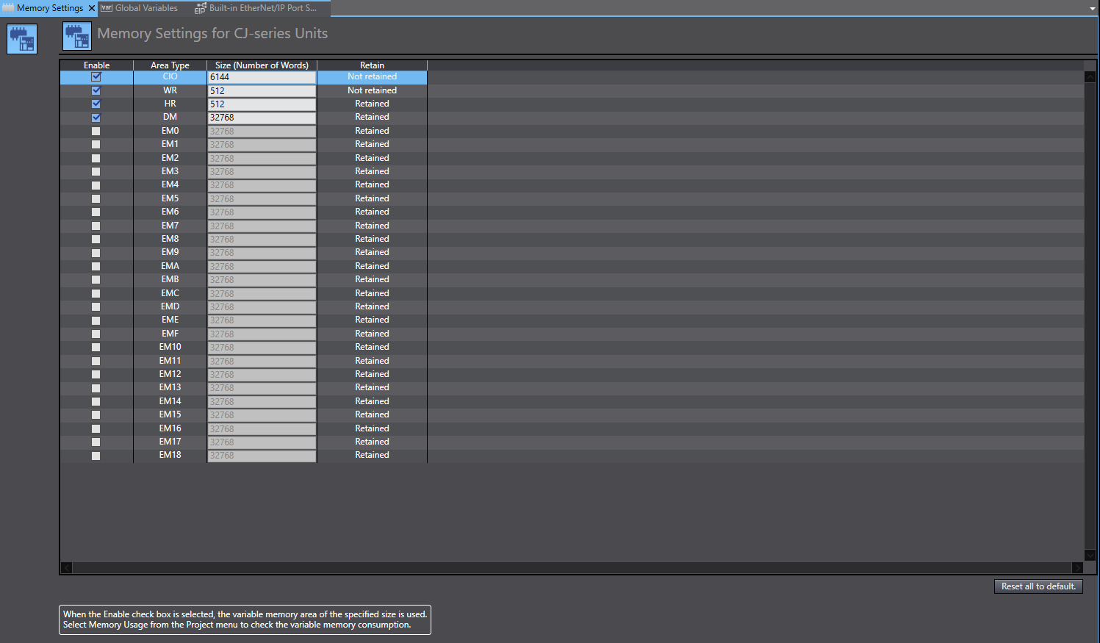1100x643 pixels.
Task: Click the Memory Settings sidebar icon
Action: pos(22,39)
